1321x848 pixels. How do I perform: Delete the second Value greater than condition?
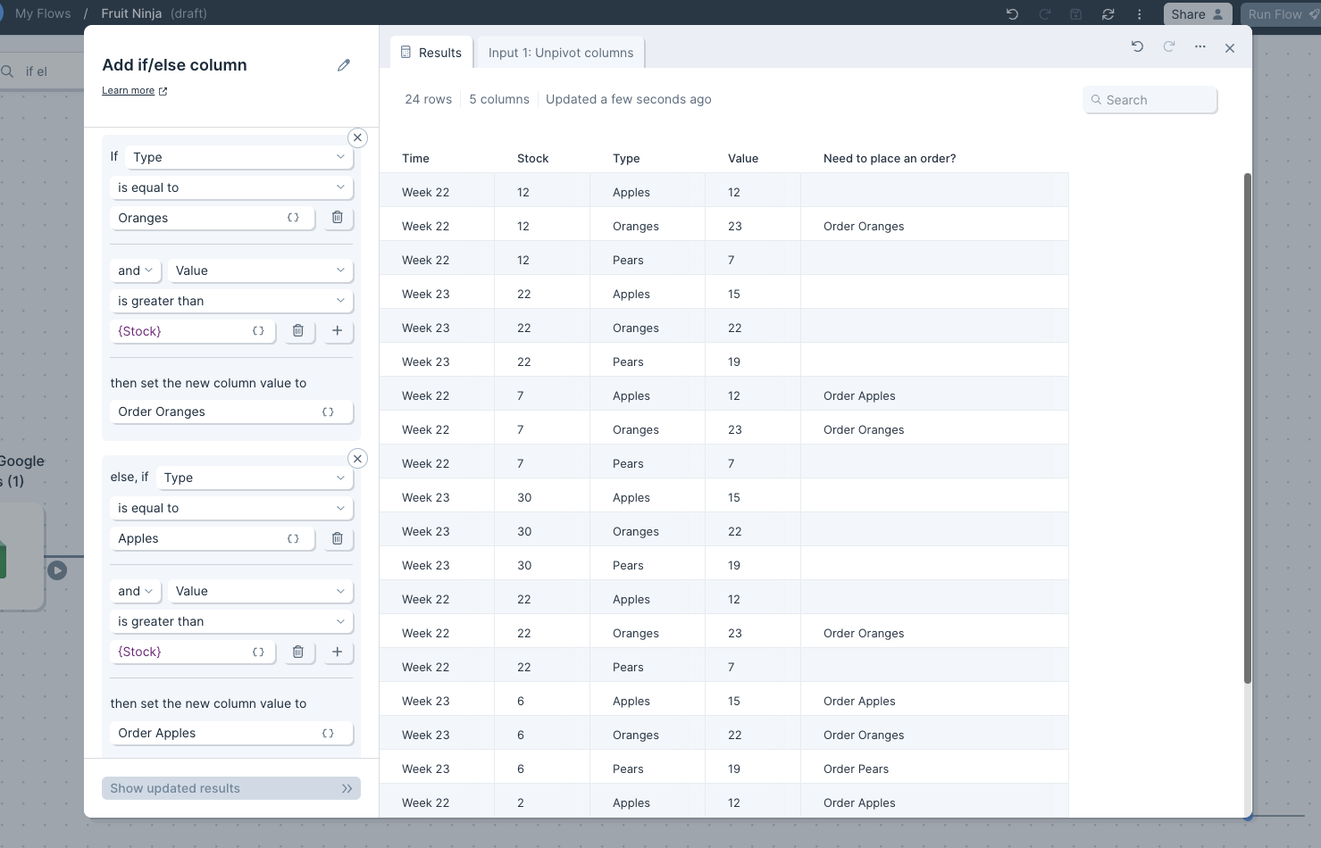coord(298,653)
